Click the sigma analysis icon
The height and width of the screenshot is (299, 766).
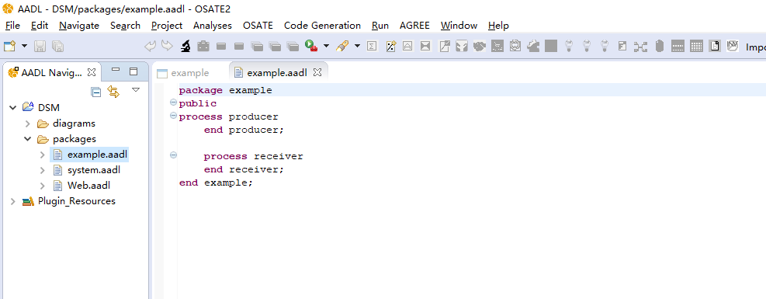click(372, 46)
